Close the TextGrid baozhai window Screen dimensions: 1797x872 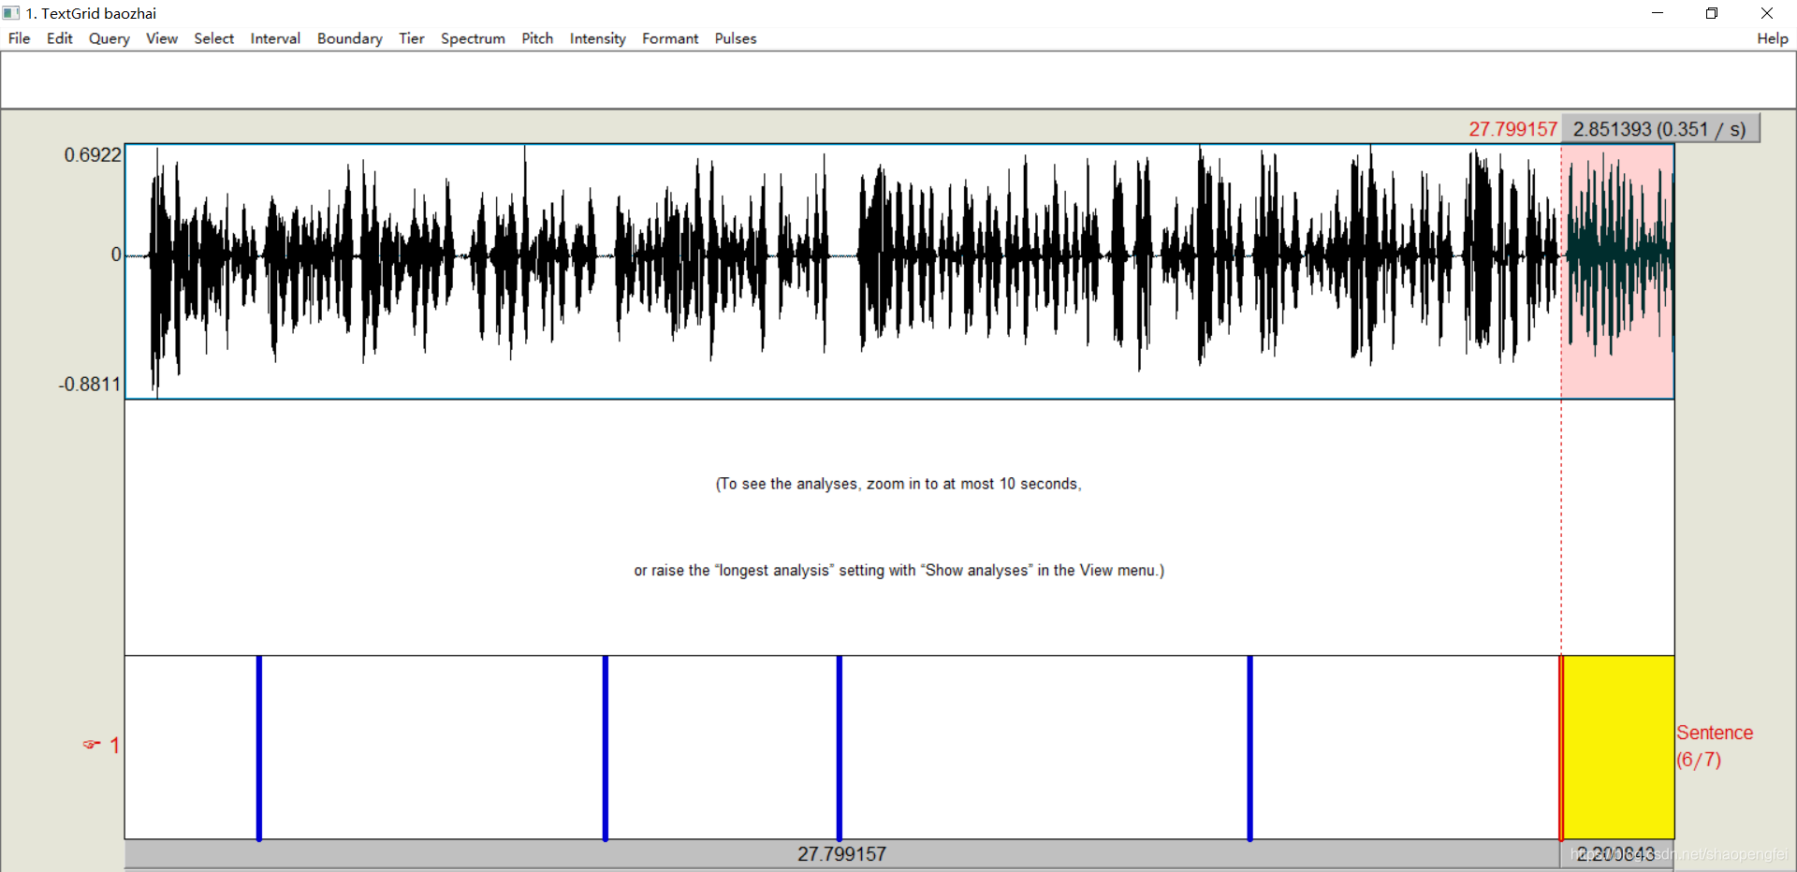click(x=1767, y=13)
